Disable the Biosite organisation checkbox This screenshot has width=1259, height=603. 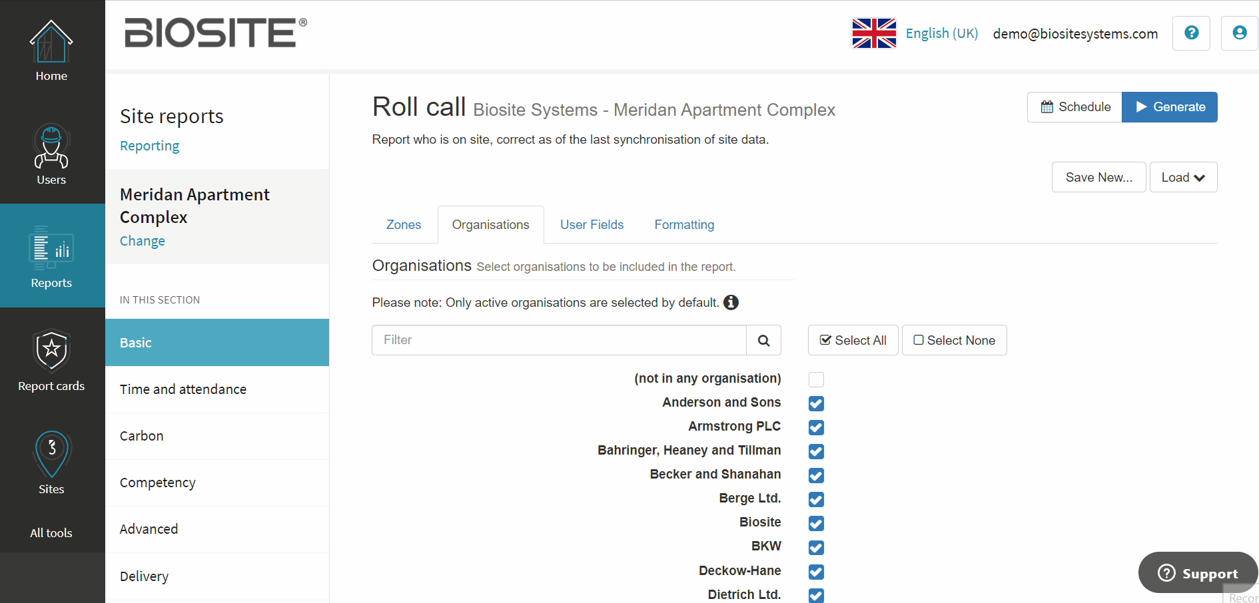tap(815, 524)
